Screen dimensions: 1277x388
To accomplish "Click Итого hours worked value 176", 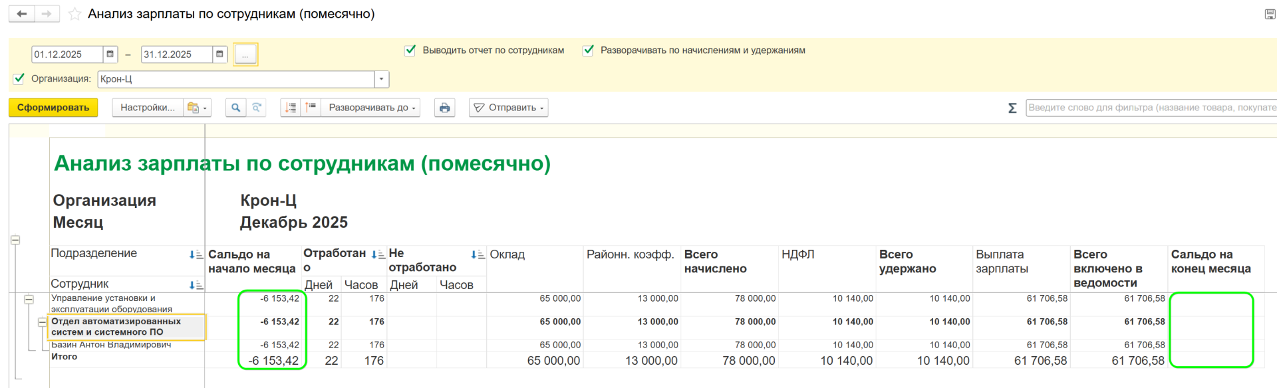I will [x=374, y=361].
